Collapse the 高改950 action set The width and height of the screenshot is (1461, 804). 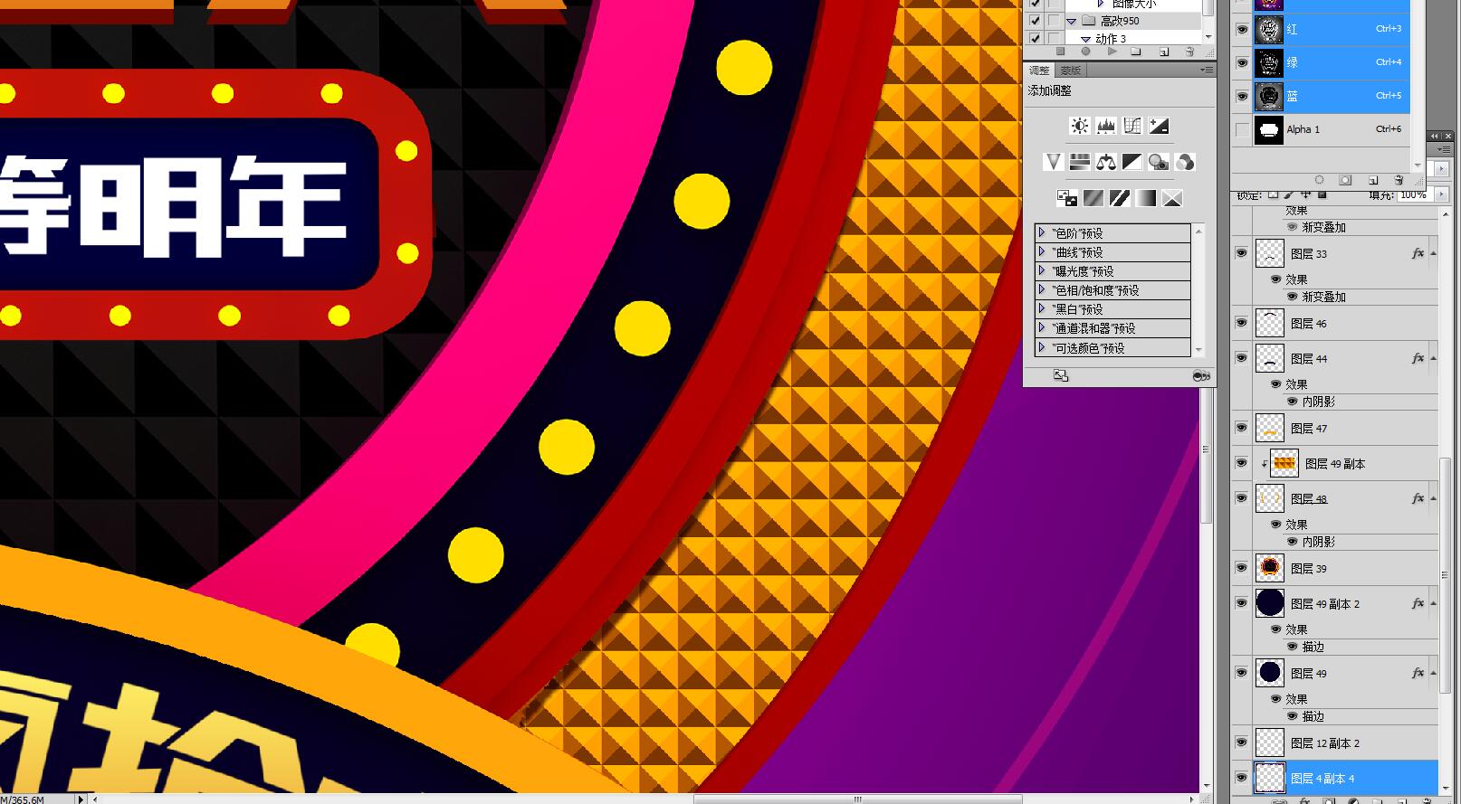click(x=1072, y=21)
